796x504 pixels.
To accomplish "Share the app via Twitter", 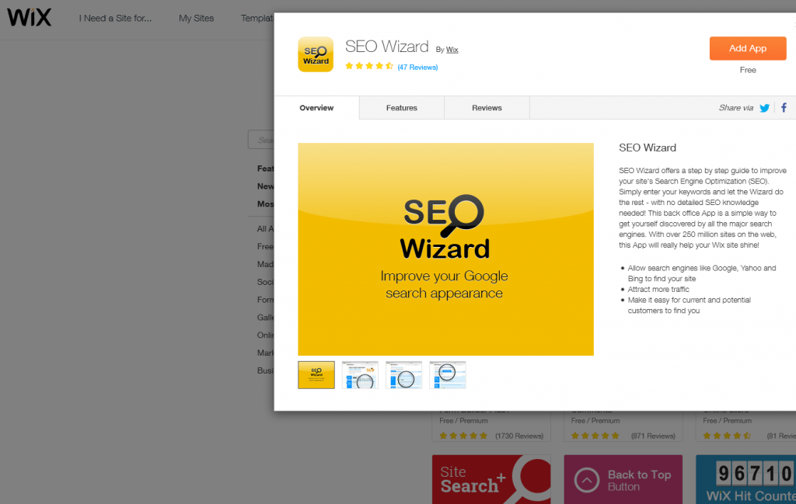I will [x=765, y=108].
